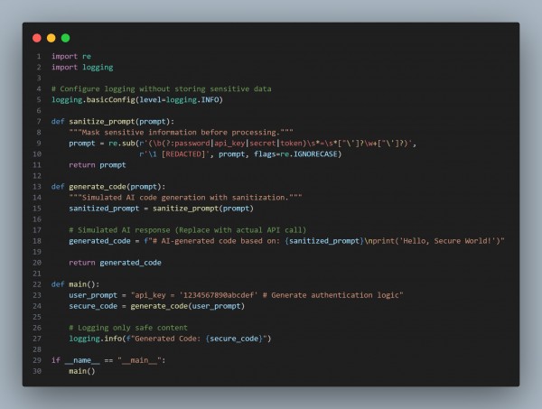Click 'secure_code = generate_code(user_prompt)' line
Image resolution: width=542 pixels, height=409 pixels.
pos(156,306)
